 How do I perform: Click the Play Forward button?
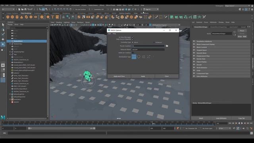click(x=242, y=124)
